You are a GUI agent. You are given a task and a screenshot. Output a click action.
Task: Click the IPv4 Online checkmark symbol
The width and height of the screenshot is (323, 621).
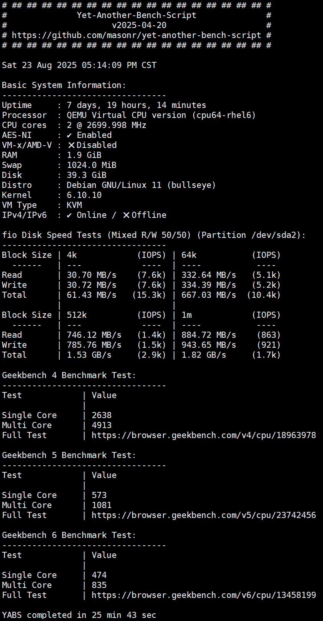[69, 215]
